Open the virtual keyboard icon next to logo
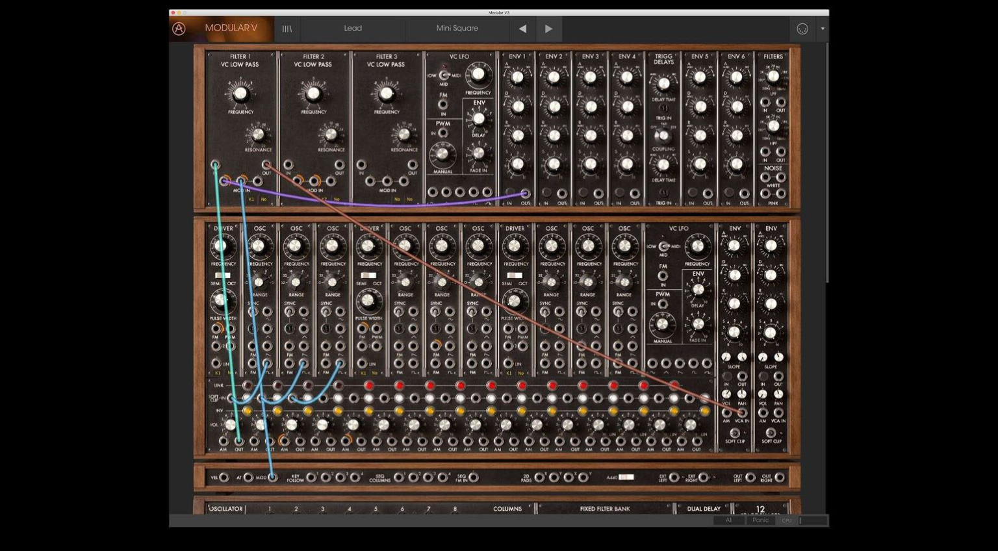 (287, 29)
